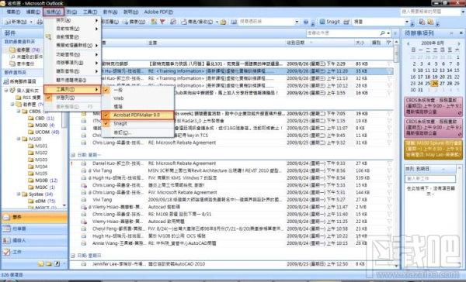The width and height of the screenshot is (466, 282).
Task: Click the Tasks icon in the navigation pane
Action: 6,252
